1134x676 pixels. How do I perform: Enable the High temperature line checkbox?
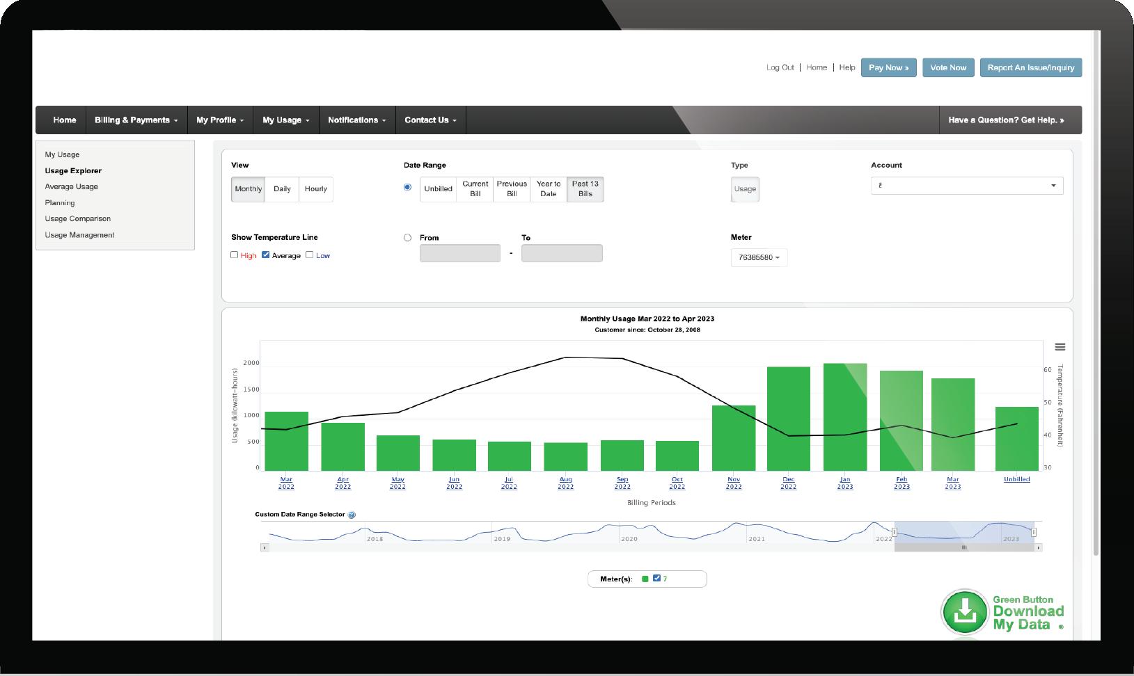pyautogui.click(x=234, y=255)
